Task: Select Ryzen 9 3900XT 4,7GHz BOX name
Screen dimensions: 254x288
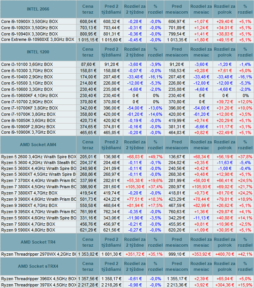Action: pos(29,206)
